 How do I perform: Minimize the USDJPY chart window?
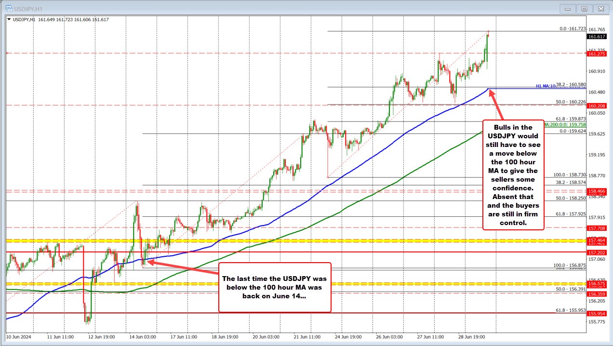click(x=567, y=8)
